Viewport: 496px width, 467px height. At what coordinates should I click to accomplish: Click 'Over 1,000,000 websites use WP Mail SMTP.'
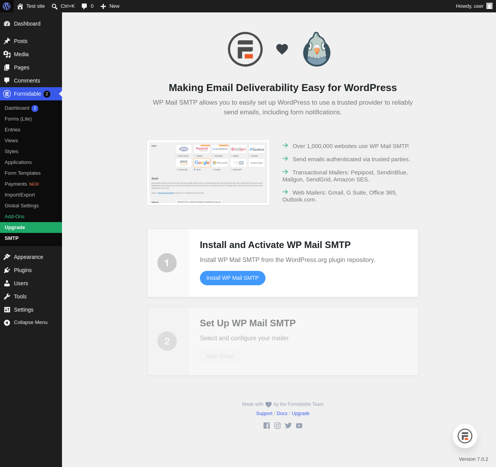[351, 146]
